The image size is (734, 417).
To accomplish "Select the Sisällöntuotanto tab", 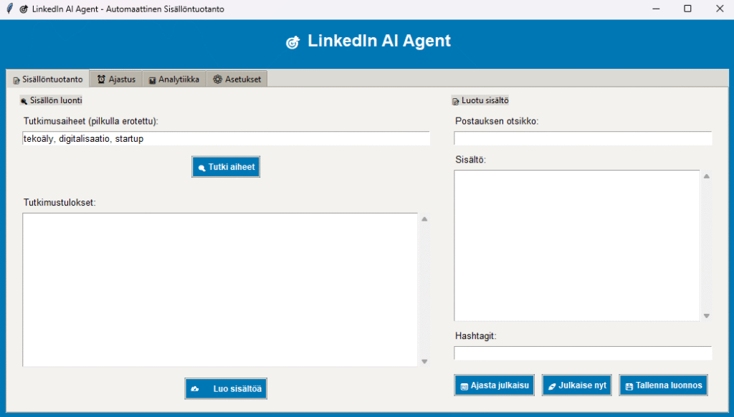I will 47,80.
